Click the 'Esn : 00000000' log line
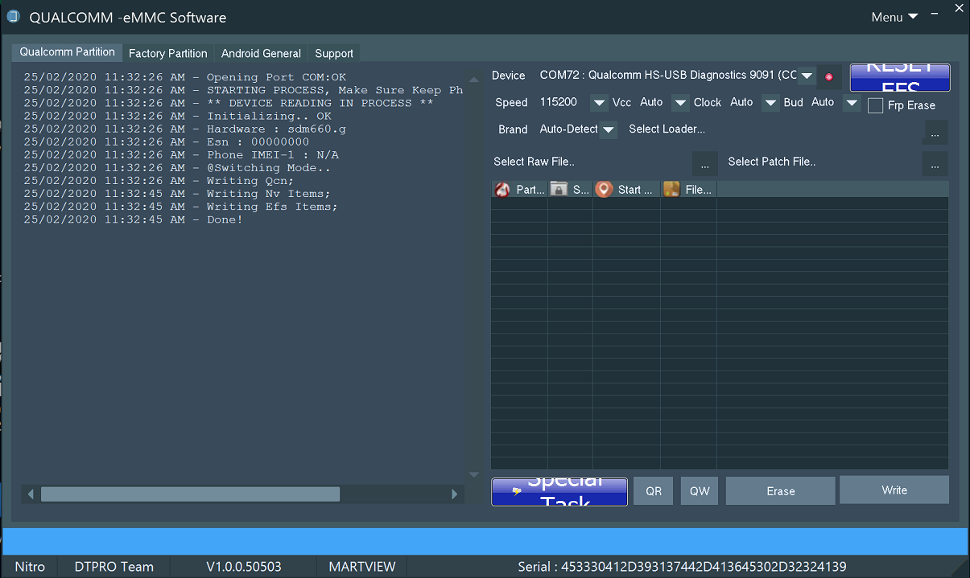Image resolution: width=970 pixels, height=578 pixels. pyautogui.click(x=166, y=142)
